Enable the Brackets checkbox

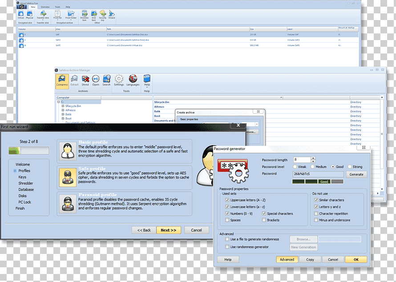pyautogui.click(x=264, y=220)
